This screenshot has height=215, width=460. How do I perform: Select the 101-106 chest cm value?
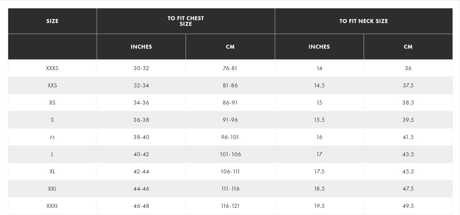230,154
